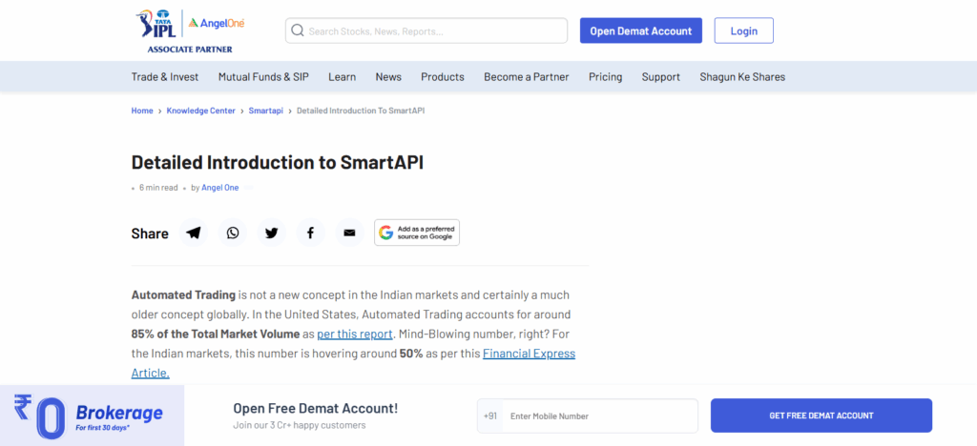Click the search magnifier icon
Image resolution: width=977 pixels, height=446 pixels.
point(298,30)
